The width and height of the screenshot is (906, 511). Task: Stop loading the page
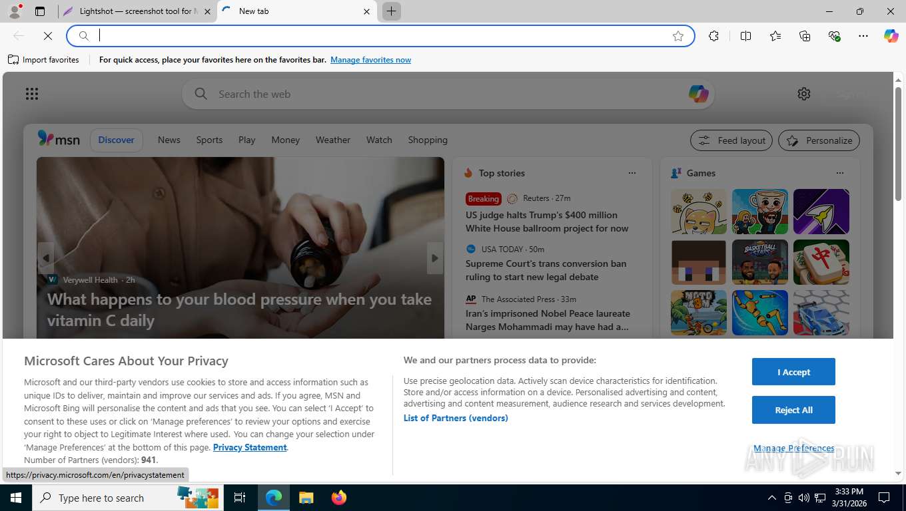click(x=48, y=36)
